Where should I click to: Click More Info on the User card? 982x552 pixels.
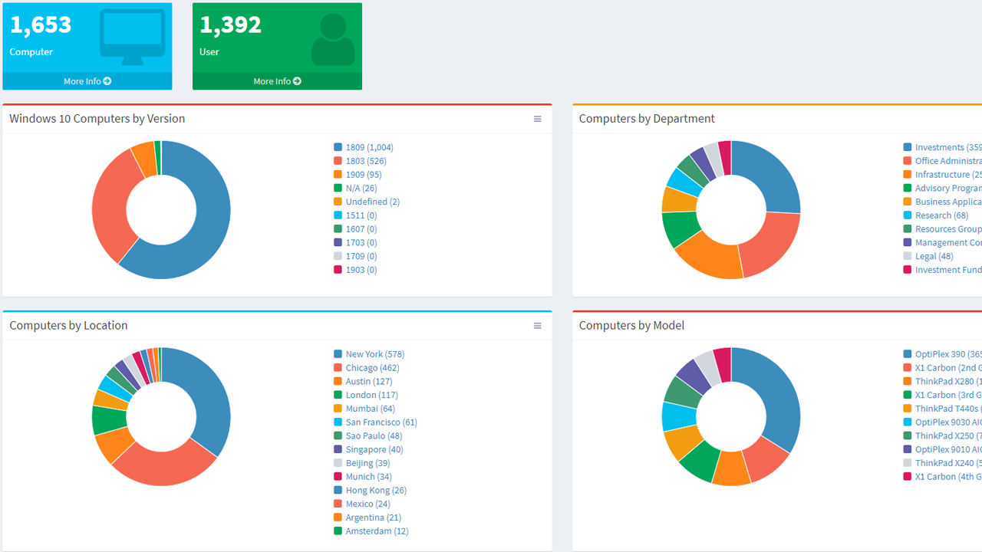click(x=272, y=80)
